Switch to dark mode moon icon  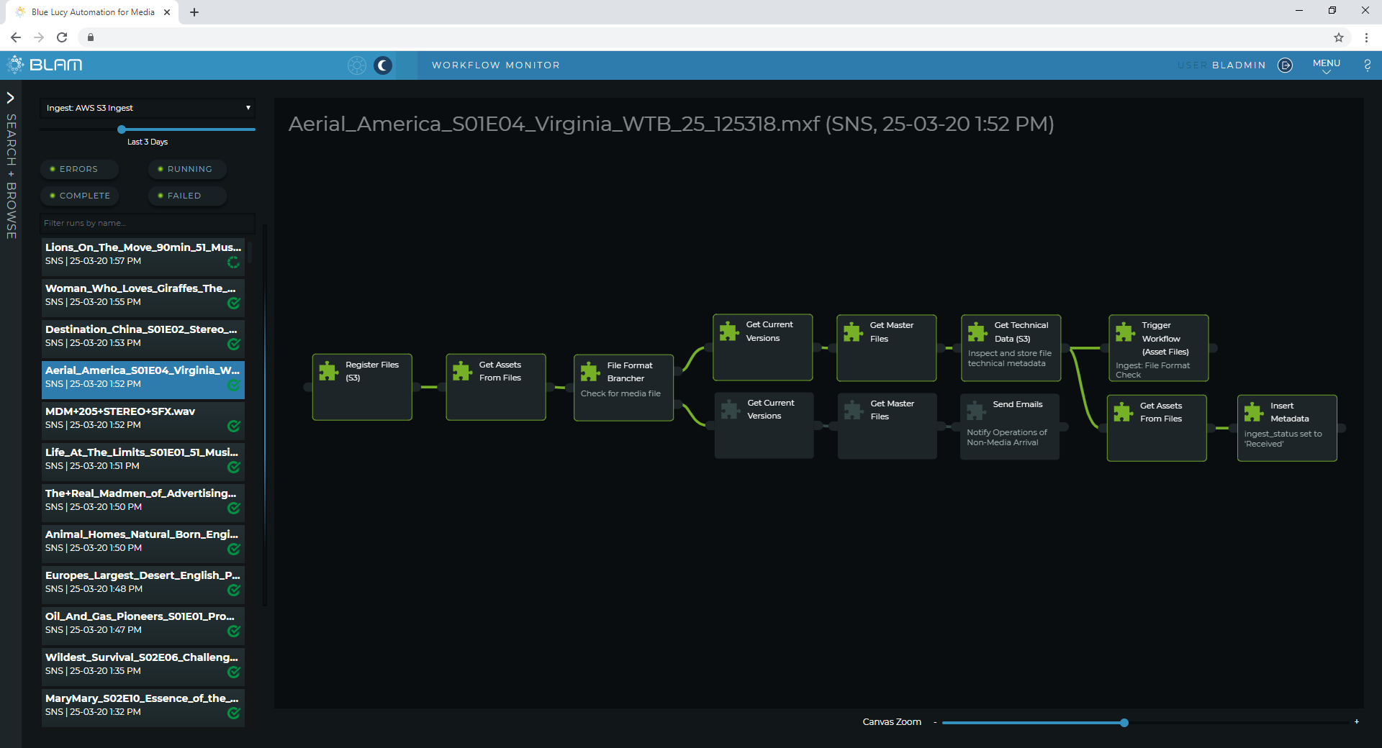[x=383, y=65]
